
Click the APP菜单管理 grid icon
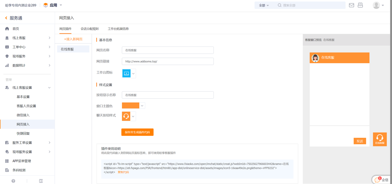[7, 161]
